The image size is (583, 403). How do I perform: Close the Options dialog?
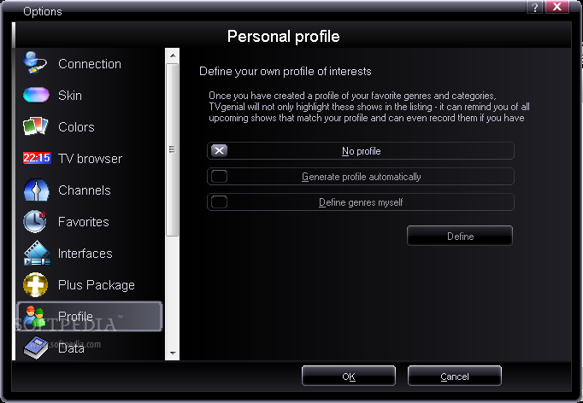coord(557,7)
